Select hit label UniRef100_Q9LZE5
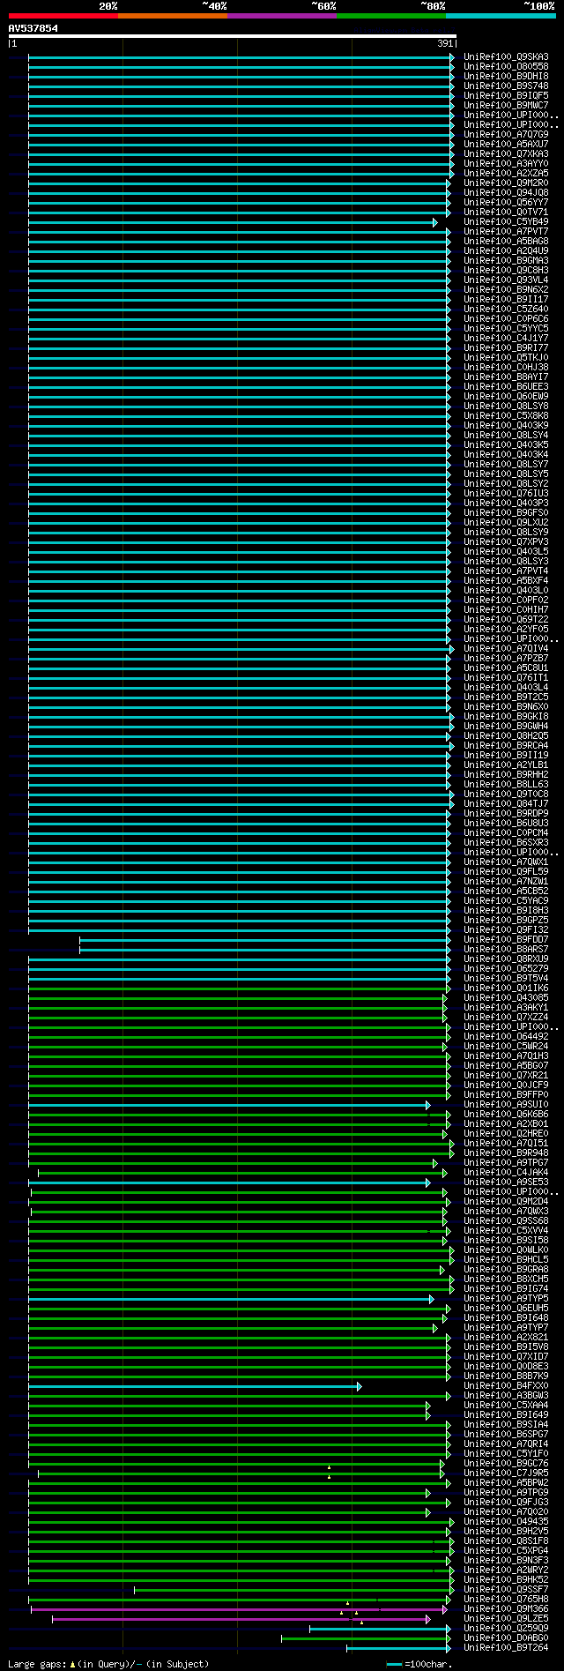 tap(506, 1619)
